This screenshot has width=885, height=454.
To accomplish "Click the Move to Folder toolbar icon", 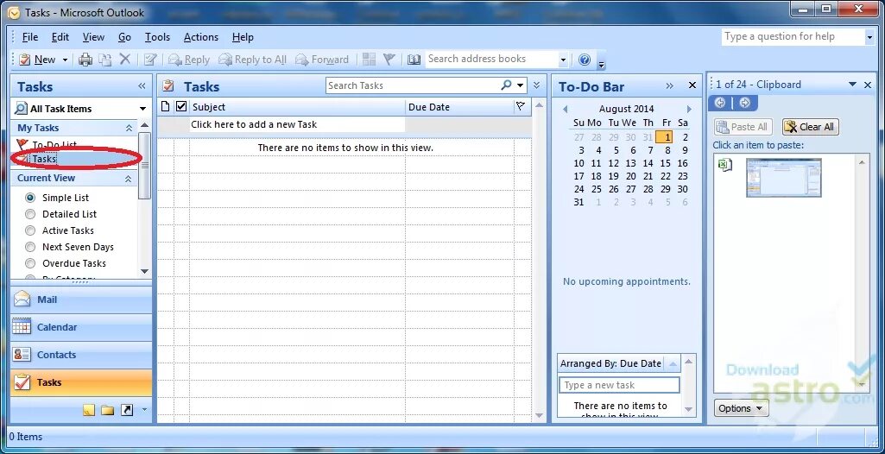I will pyautogui.click(x=105, y=60).
